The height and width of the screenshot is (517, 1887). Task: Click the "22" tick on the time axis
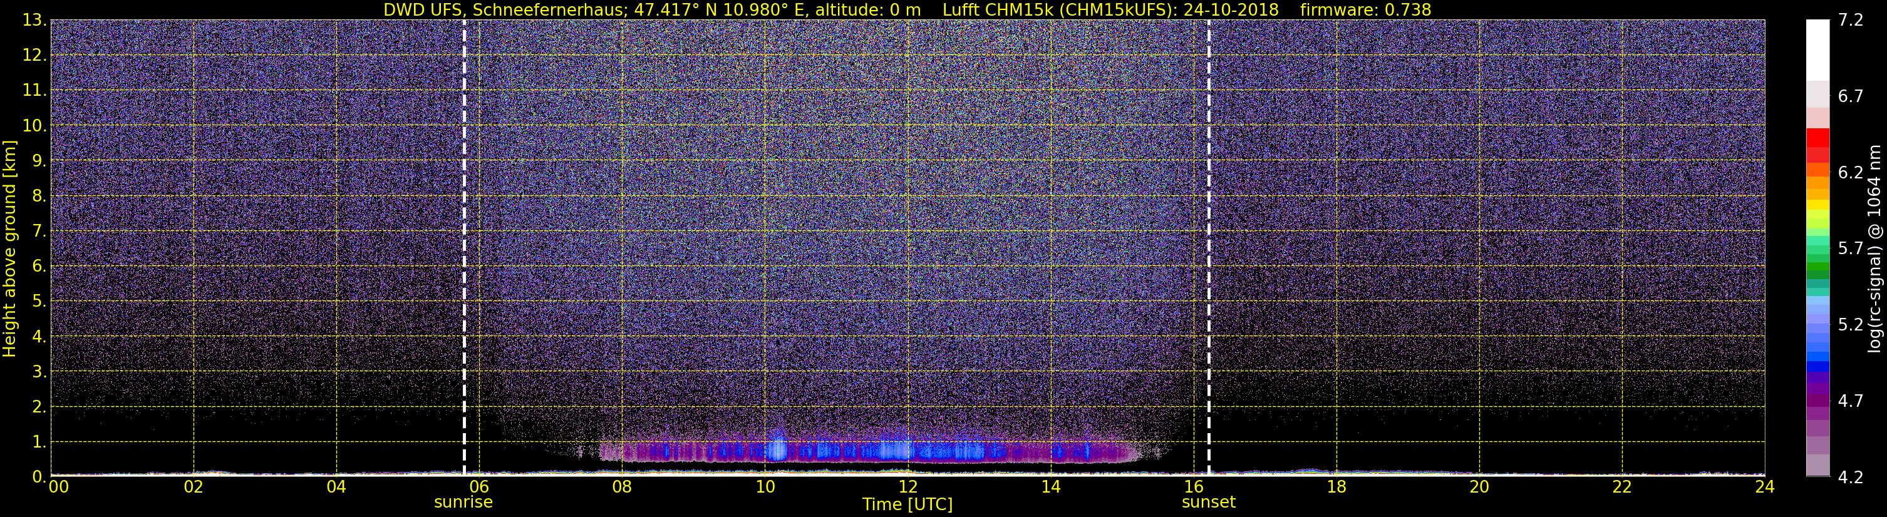[1622, 487]
